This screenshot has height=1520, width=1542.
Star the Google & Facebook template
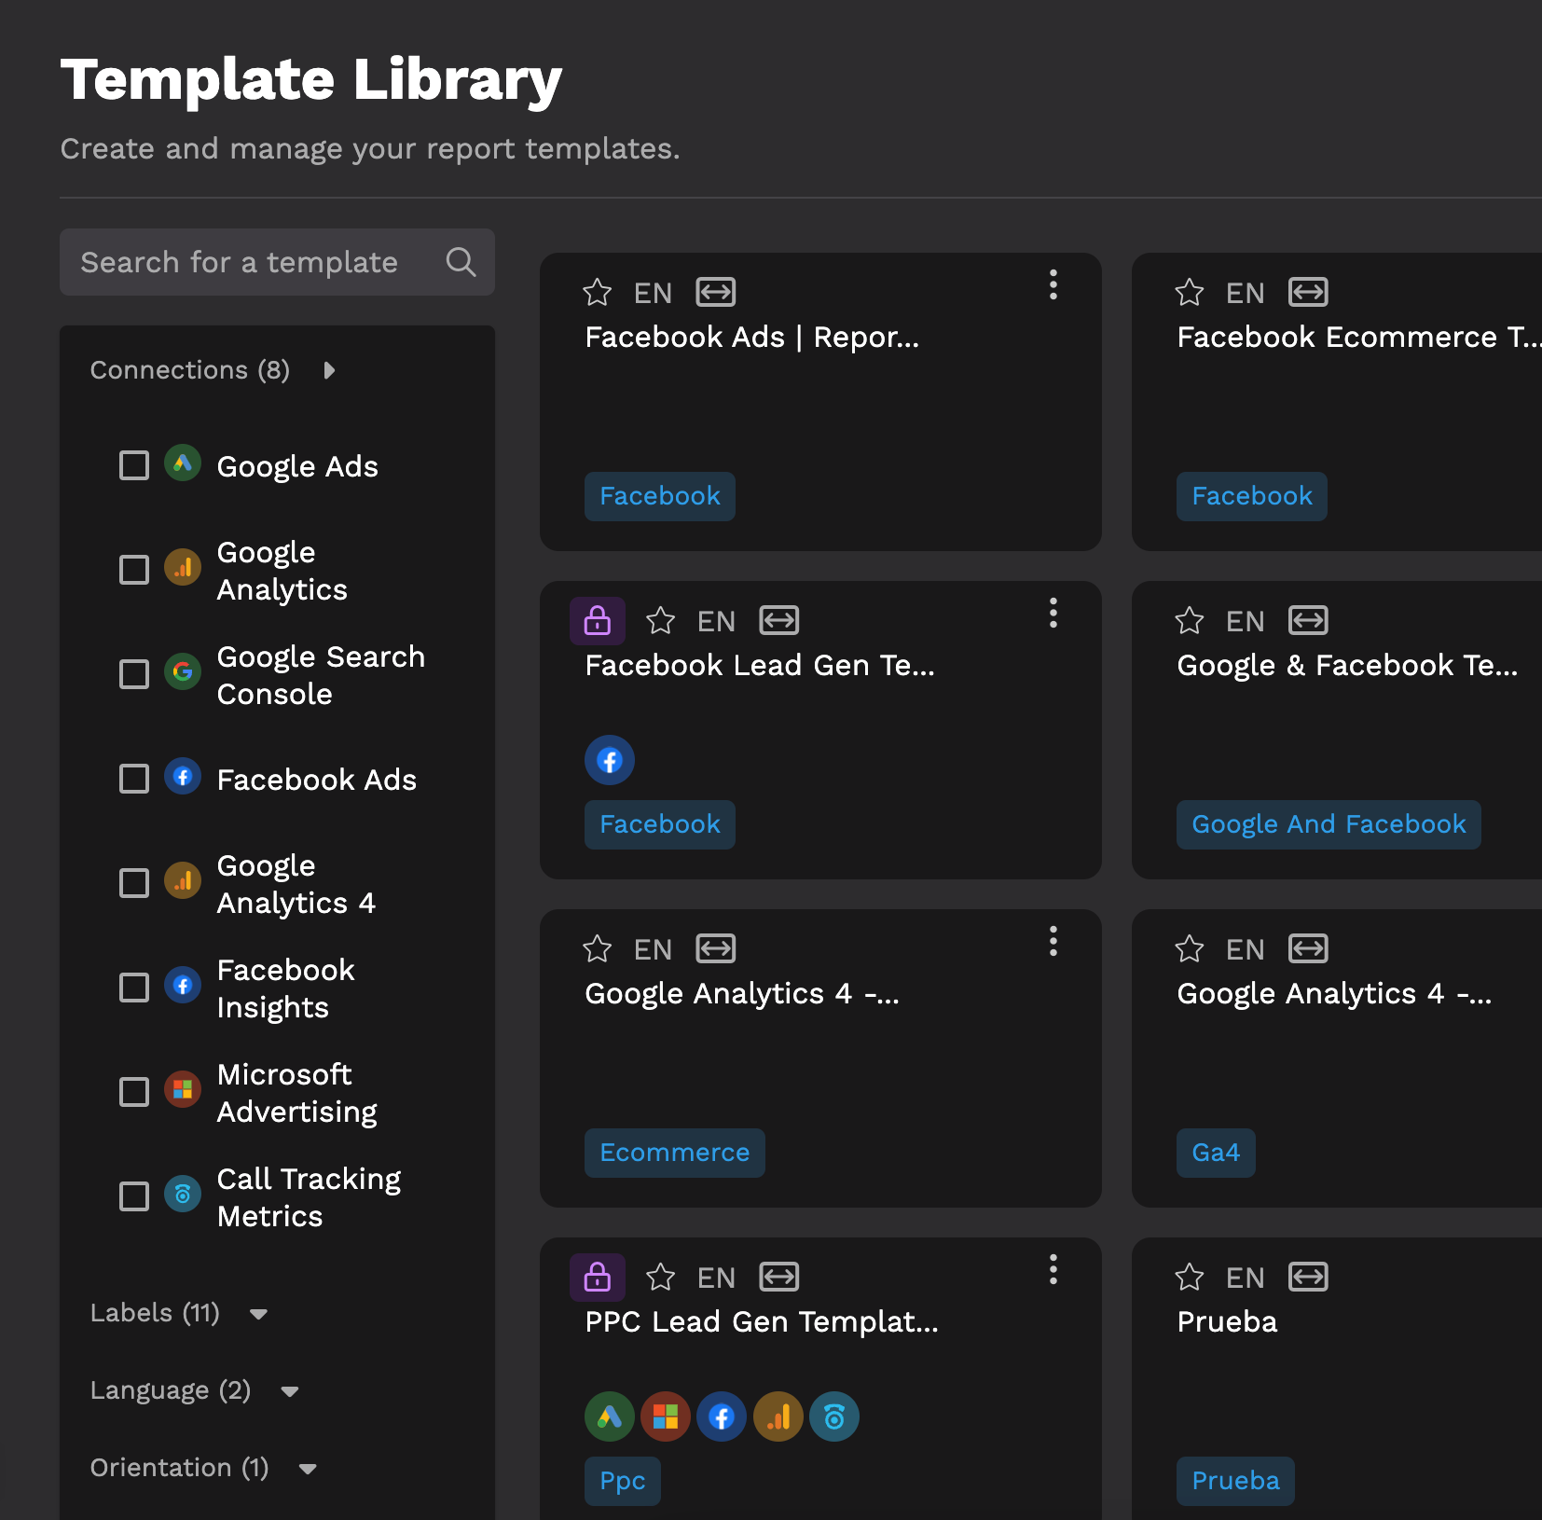tap(1189, 621)
